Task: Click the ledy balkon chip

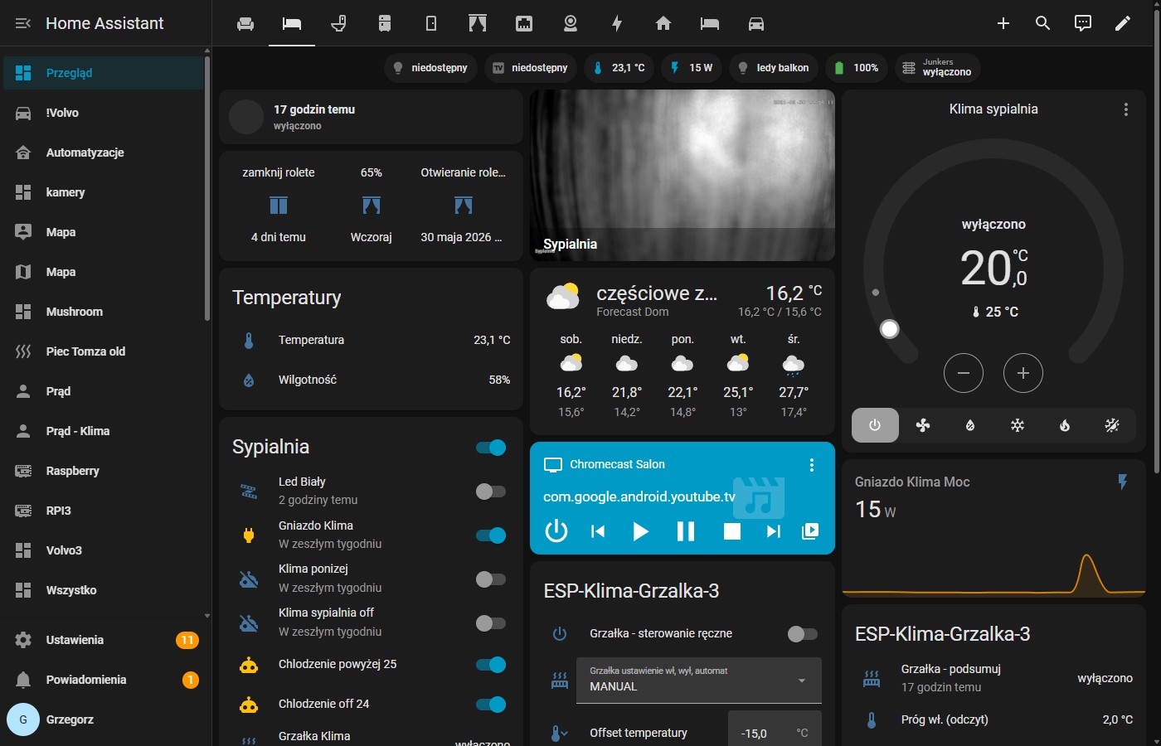Action: click(x=774, y=68)
